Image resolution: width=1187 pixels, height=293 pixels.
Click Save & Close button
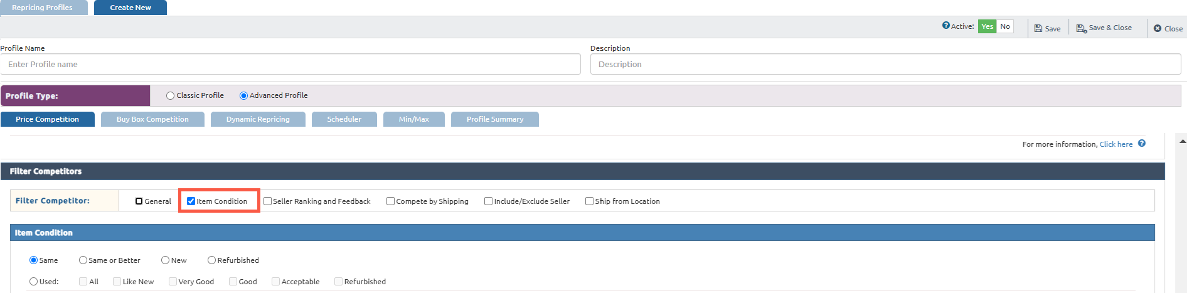pyautogui.click(x=1104, y=28)
